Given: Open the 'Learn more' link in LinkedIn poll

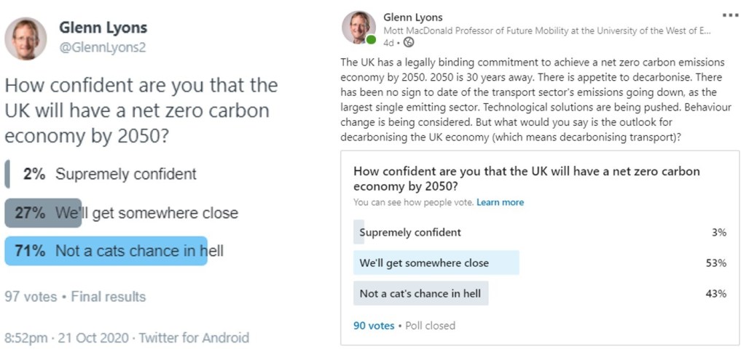Looking at the screenshot, I should click(x=500, y=202).
